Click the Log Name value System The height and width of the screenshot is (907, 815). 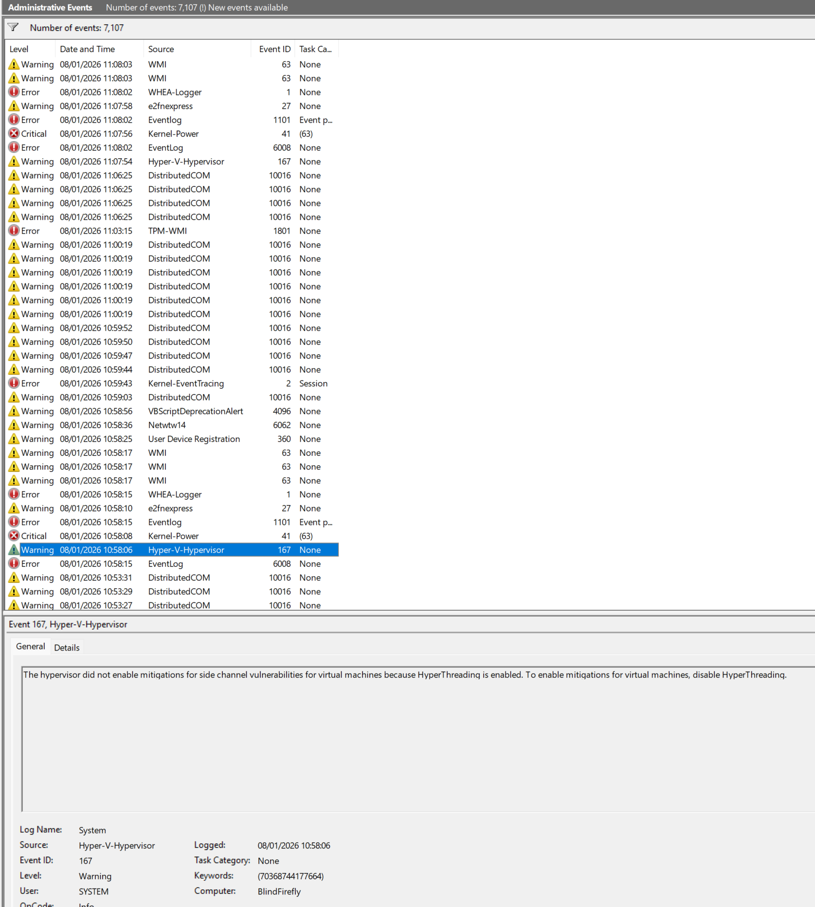click(92, 830)
